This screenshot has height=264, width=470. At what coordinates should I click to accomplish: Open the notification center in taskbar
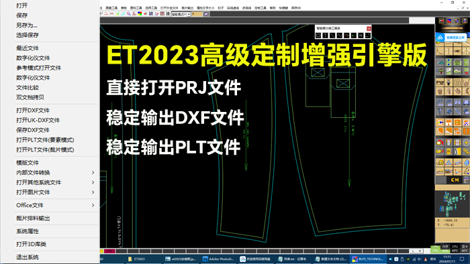pos(462,259)
